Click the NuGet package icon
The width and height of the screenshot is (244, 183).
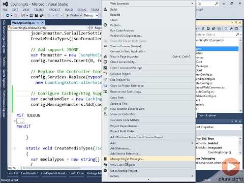(105, 159)
